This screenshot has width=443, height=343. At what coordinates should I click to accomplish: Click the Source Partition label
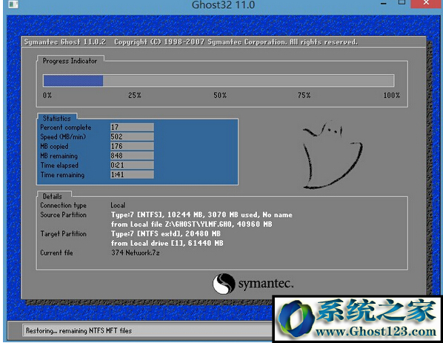(63, 215)
